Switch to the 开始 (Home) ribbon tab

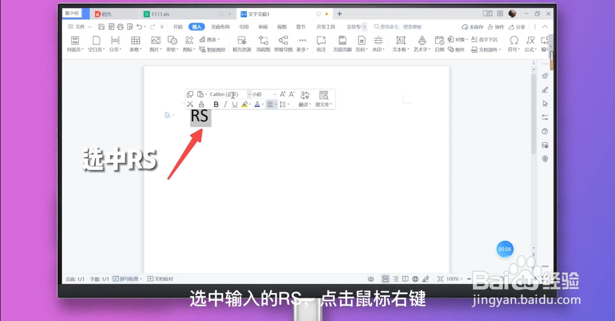[177, 27]
